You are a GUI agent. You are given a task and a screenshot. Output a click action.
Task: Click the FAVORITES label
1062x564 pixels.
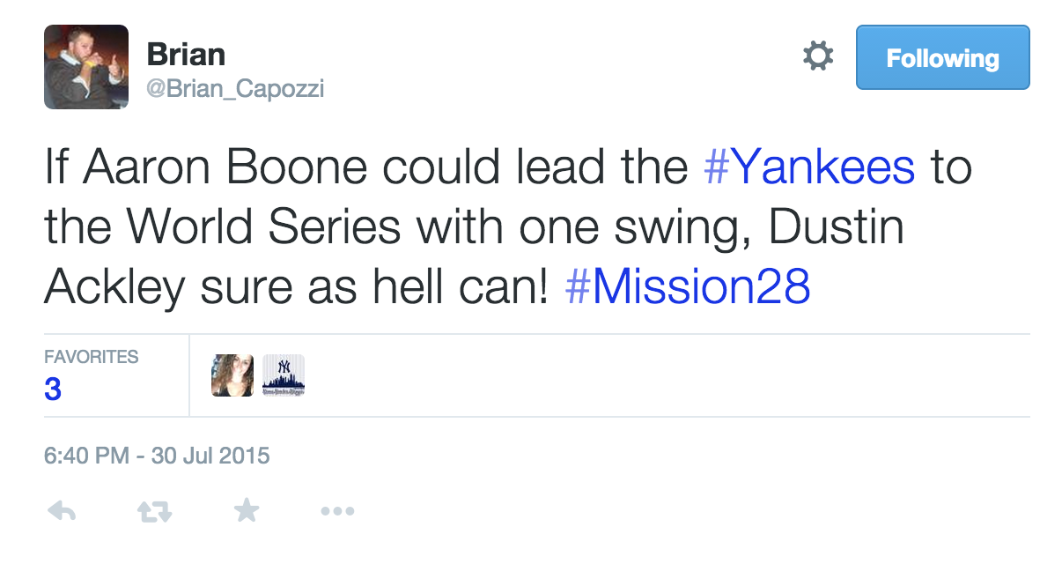click(91, 357)
